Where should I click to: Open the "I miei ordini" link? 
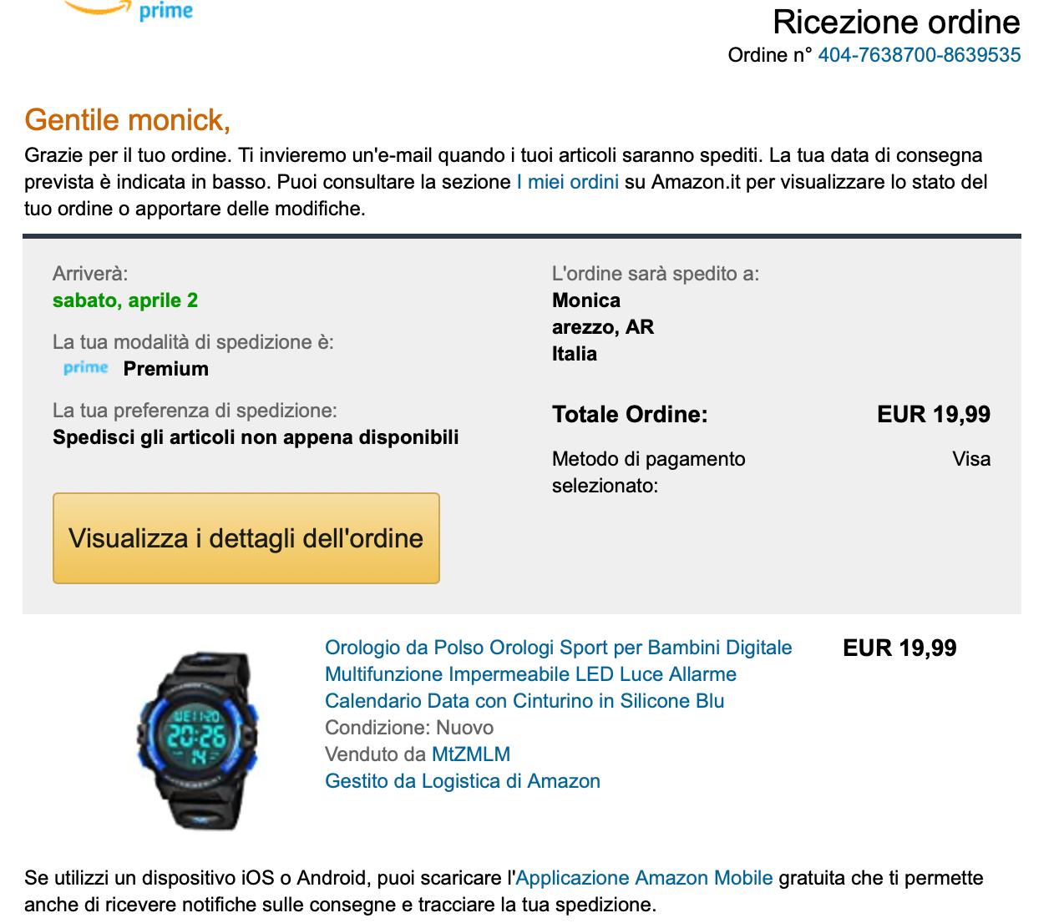click(568, 182)
